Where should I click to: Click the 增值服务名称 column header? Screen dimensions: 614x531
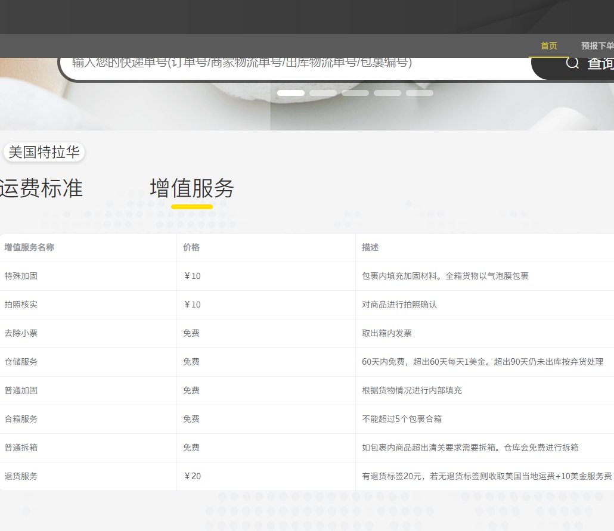pos(29,247)
